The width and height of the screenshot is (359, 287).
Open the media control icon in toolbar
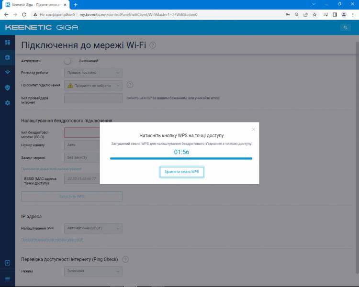point(325,15)
